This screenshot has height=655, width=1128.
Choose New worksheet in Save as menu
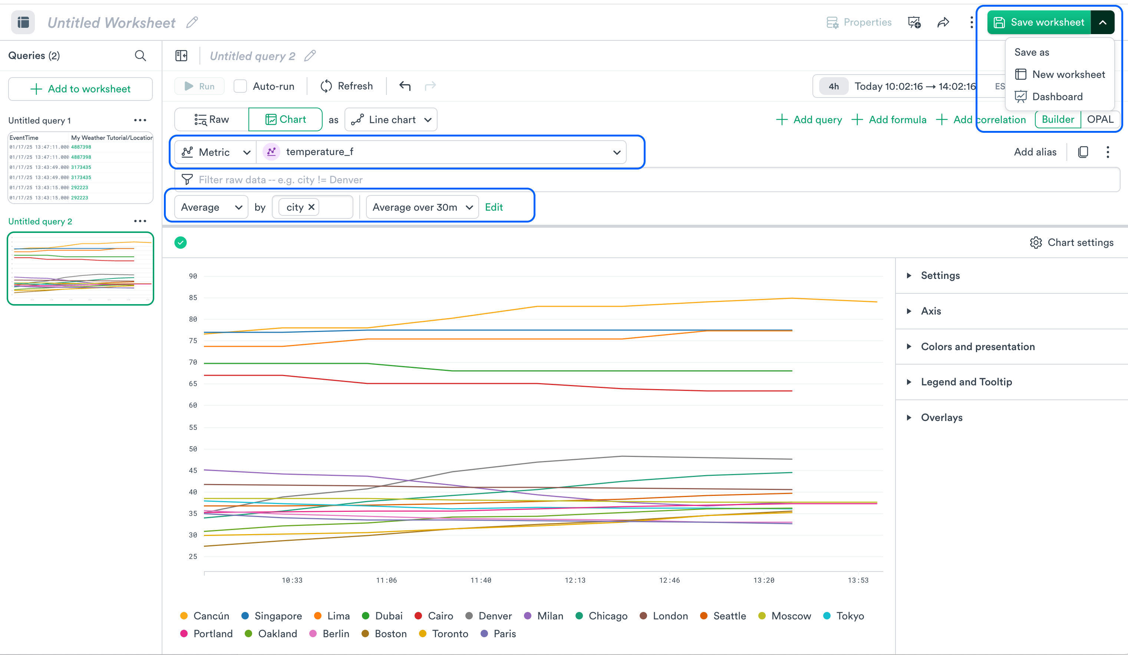coord(1068,74)
